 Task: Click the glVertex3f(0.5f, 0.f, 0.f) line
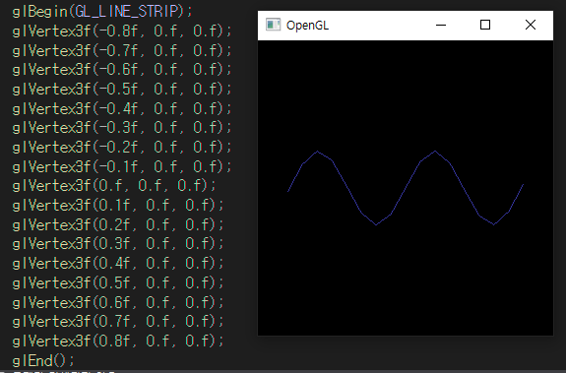coord(118,282)
